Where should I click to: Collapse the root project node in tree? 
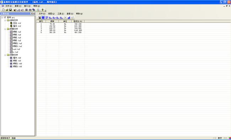coord(2,17)
